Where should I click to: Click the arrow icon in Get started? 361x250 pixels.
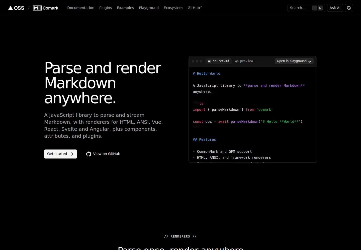[72, 154]
